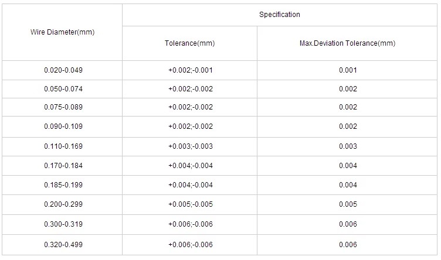Click the 0.090-0.109 diameter row label
Viewport: 441px width, 260px height.
click(x=63, y=126)
